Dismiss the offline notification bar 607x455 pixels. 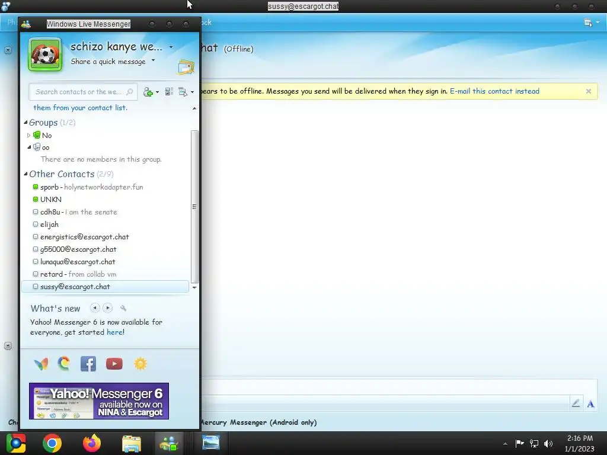pyautogui.click(x=589, y=91)
